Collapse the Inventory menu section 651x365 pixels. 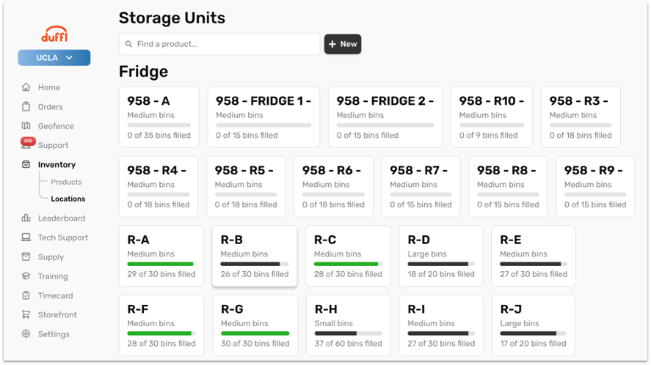click(57, 165)
